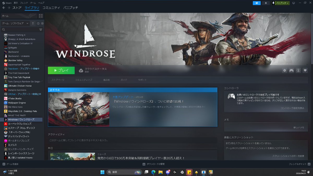
Task: Open File Explorer from taskbar
Action: (x=160, y=172)
